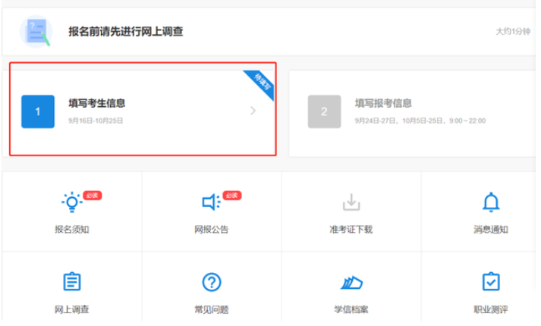Open 消息通知 bell icon

(491, 202)
